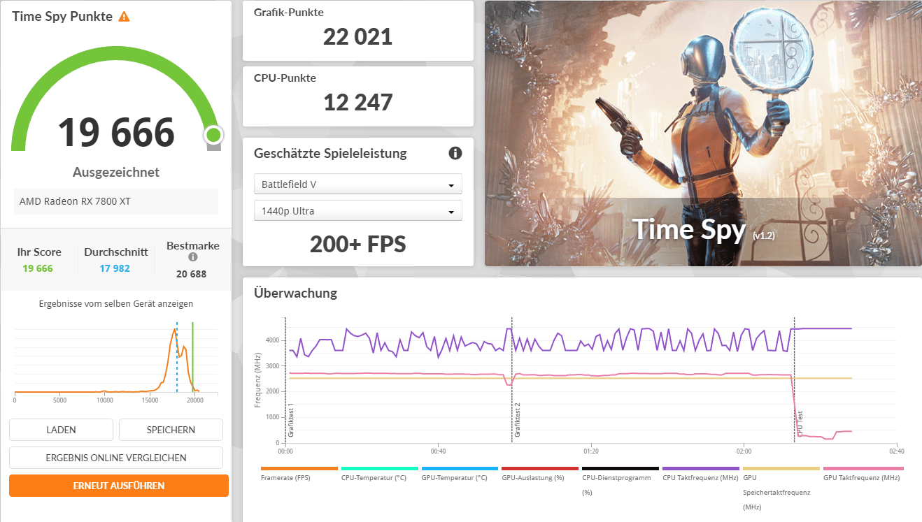This screenshot has height=522, width=922.
Task: Click the green score line in histogram
Action: 193,357
